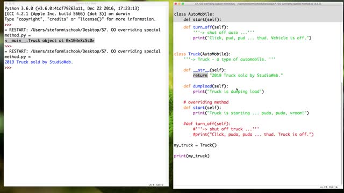Click the 'class AutoMobile:' line in editor
344x193 pixels.
(194, 14)
